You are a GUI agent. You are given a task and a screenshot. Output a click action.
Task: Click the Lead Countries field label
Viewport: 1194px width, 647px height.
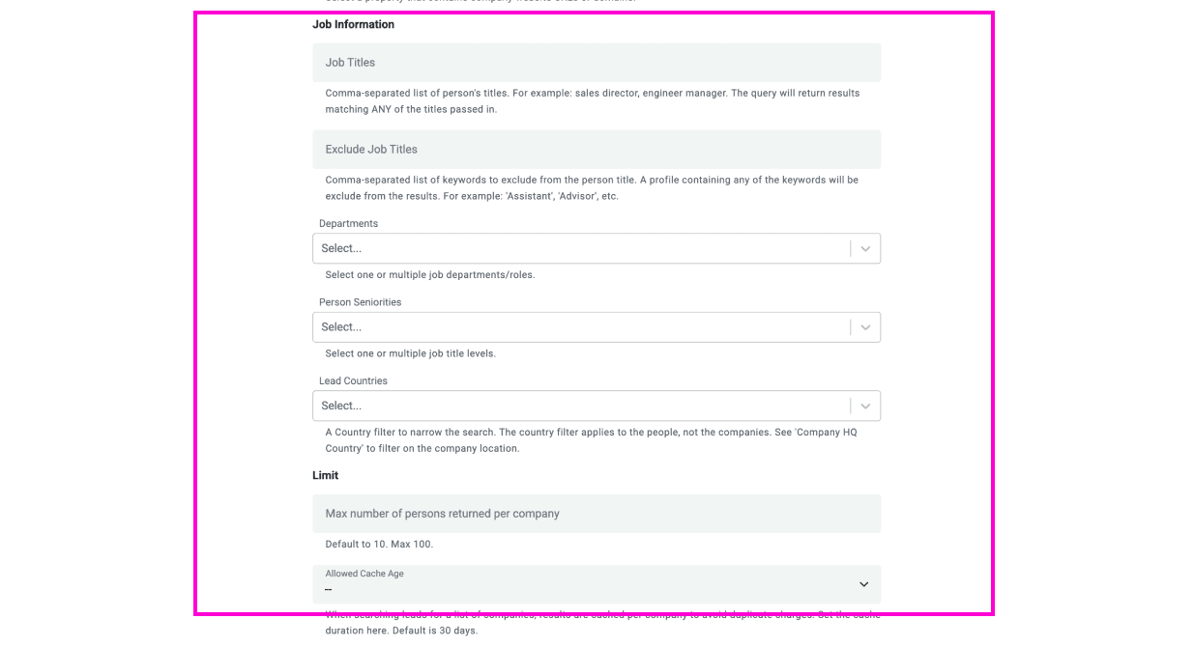353,380
